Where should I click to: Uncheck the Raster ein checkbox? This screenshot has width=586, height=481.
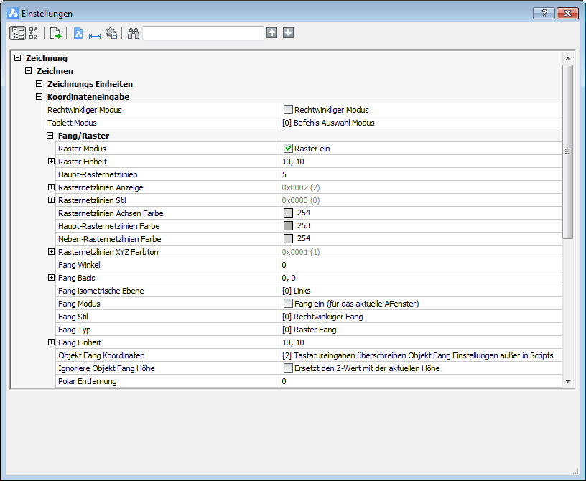click(288, 149)
